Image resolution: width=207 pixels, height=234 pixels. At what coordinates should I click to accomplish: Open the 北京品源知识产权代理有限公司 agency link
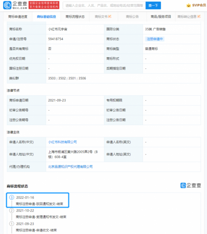[x=70, y=167]
